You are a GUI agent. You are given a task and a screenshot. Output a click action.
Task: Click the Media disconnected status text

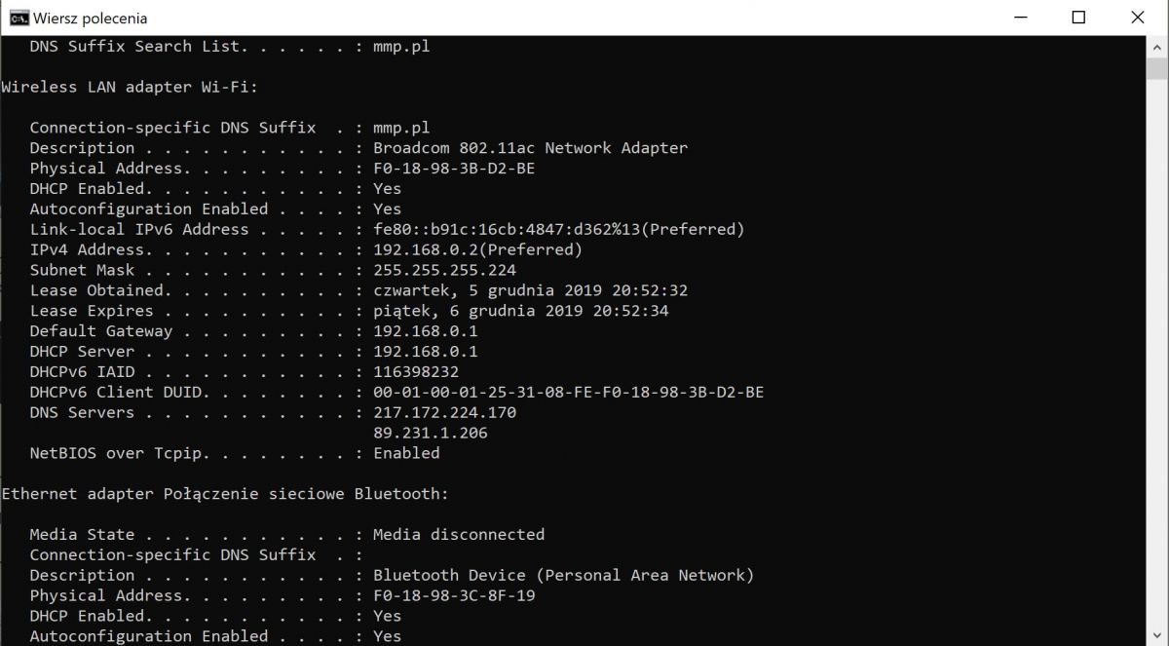click(459, 534)
